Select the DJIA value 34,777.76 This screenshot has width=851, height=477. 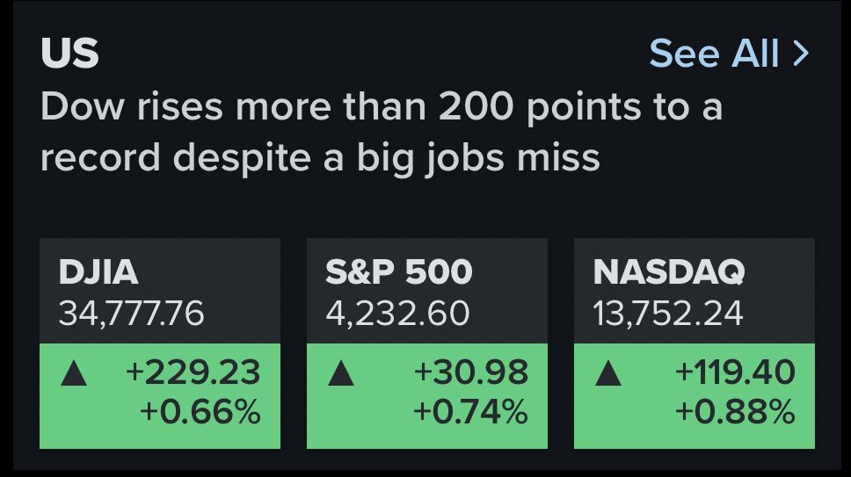point(131,314)
